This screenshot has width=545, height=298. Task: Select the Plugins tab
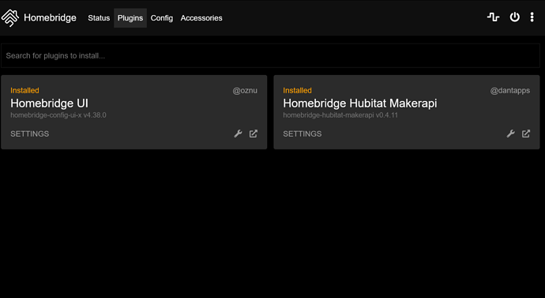pos(130,18)
